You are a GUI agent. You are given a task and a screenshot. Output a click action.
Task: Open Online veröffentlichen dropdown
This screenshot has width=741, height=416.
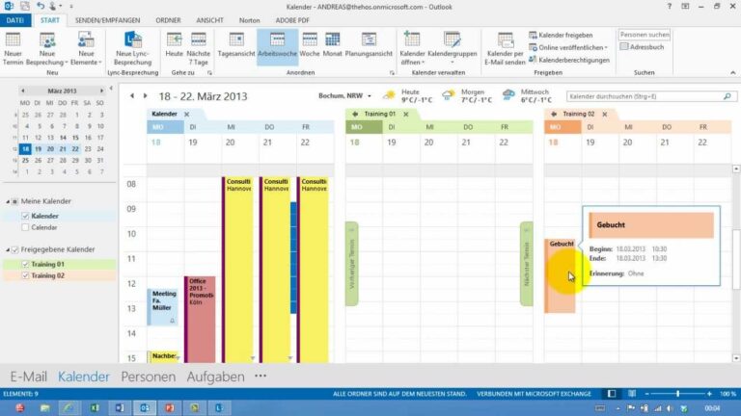click(x=568, y=47)
